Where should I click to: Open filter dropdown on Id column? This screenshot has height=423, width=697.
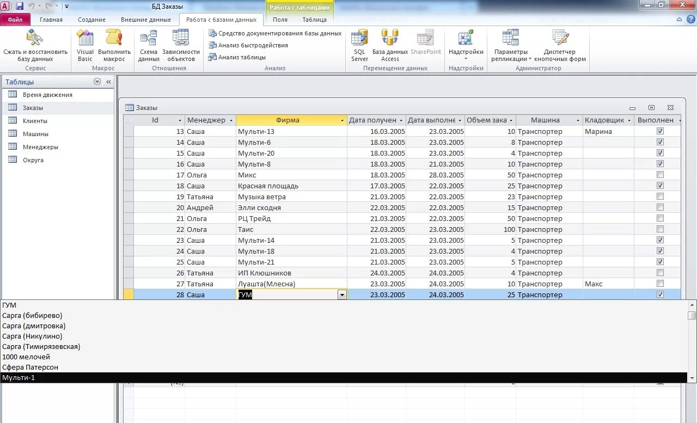(180, 120)
